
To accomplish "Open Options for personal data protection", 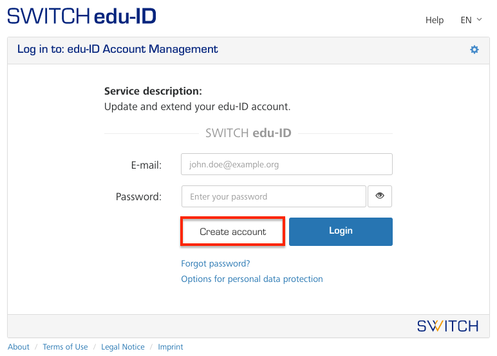I will [252, 279].
